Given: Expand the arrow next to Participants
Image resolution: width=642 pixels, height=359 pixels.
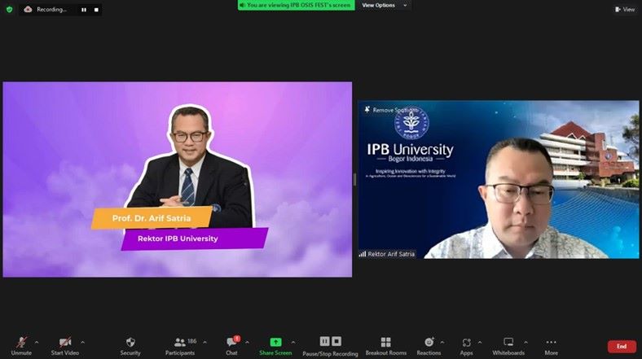Looking at the screenshot, I should point(204,342).
